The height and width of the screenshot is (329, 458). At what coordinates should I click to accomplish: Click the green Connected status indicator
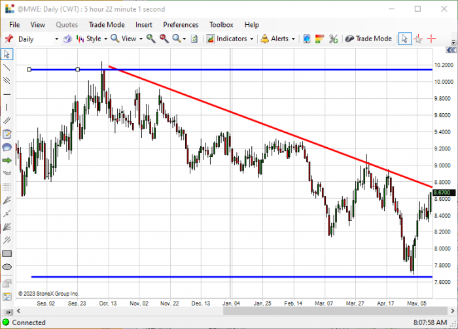pos(5,322)
